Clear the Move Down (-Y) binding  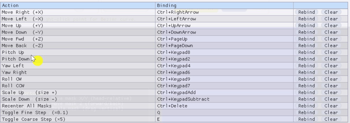[331, 32]
